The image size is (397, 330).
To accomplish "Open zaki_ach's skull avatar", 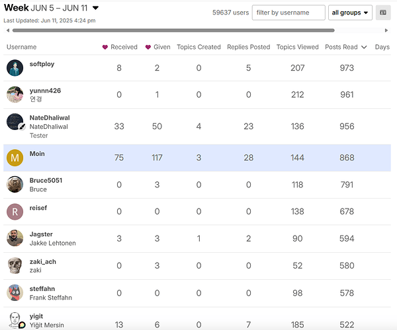I will click(15, 265).
